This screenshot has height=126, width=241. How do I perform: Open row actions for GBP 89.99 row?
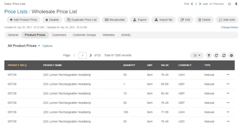point(228,84)
